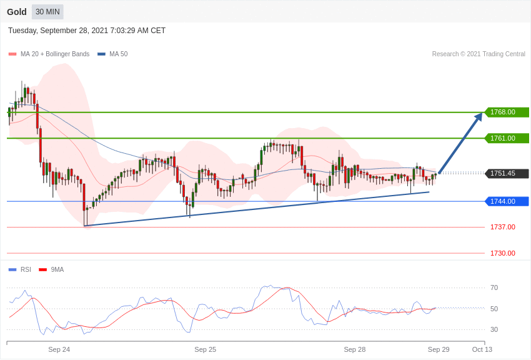Click the MA 50 legend label

119,54
